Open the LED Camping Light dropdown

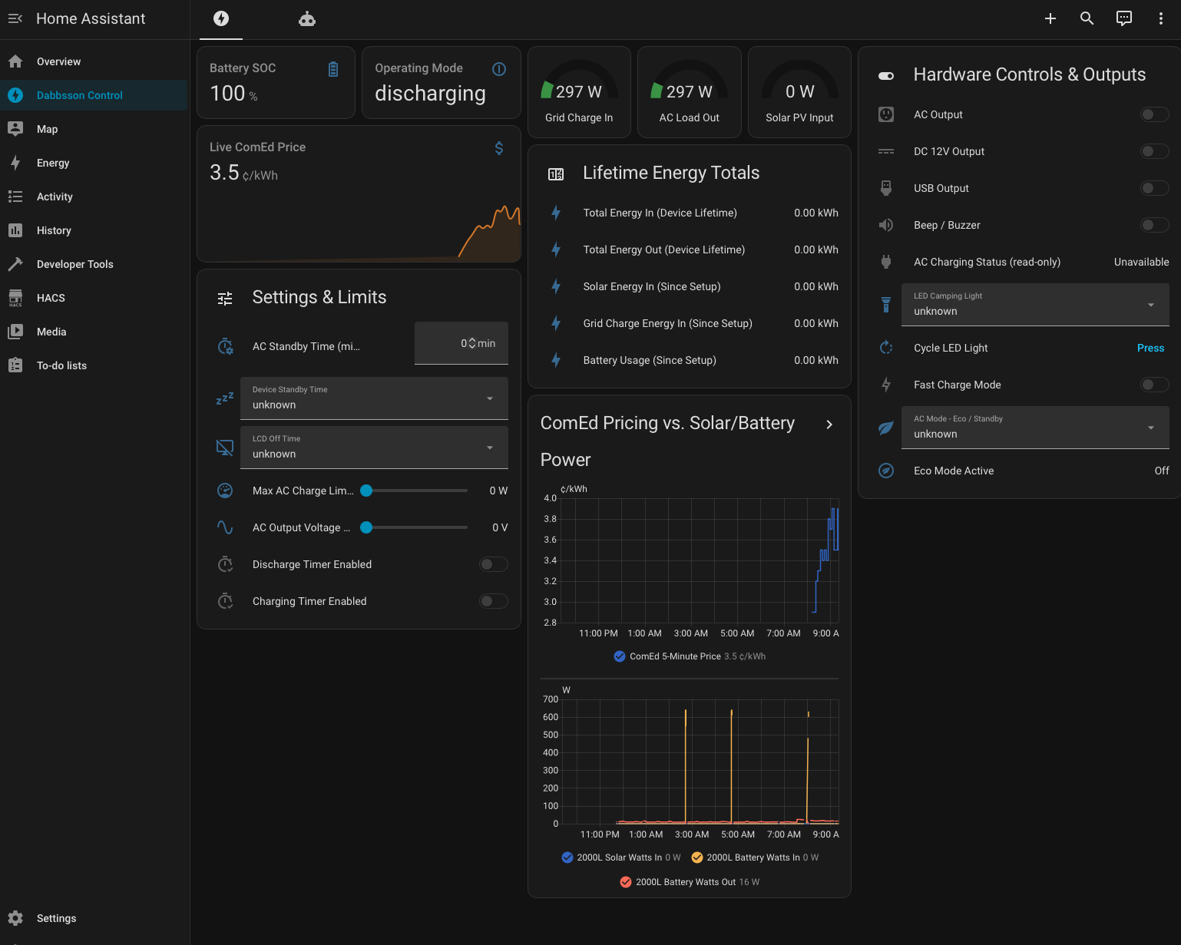(1035, 305)
